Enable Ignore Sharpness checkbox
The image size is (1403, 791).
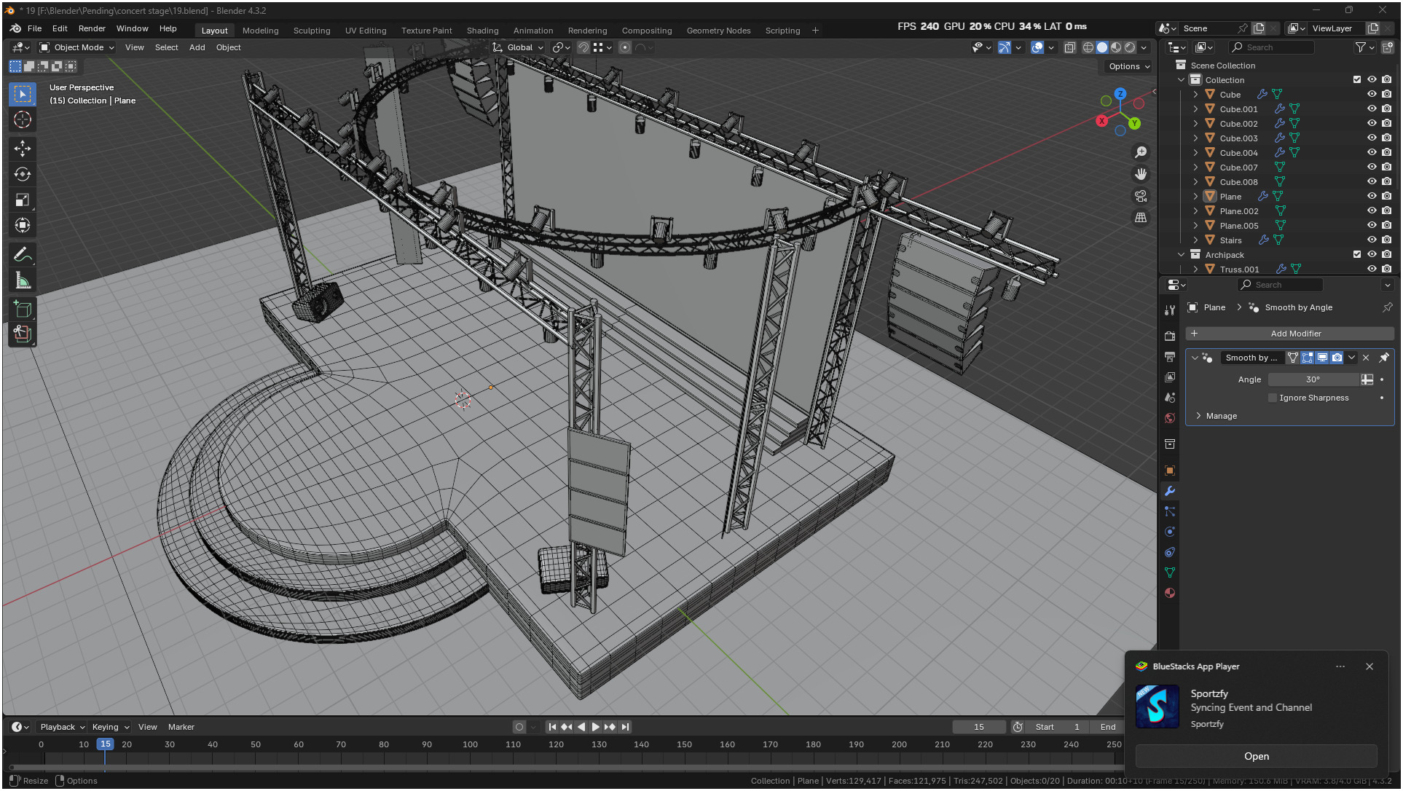tap(1273, 398)
